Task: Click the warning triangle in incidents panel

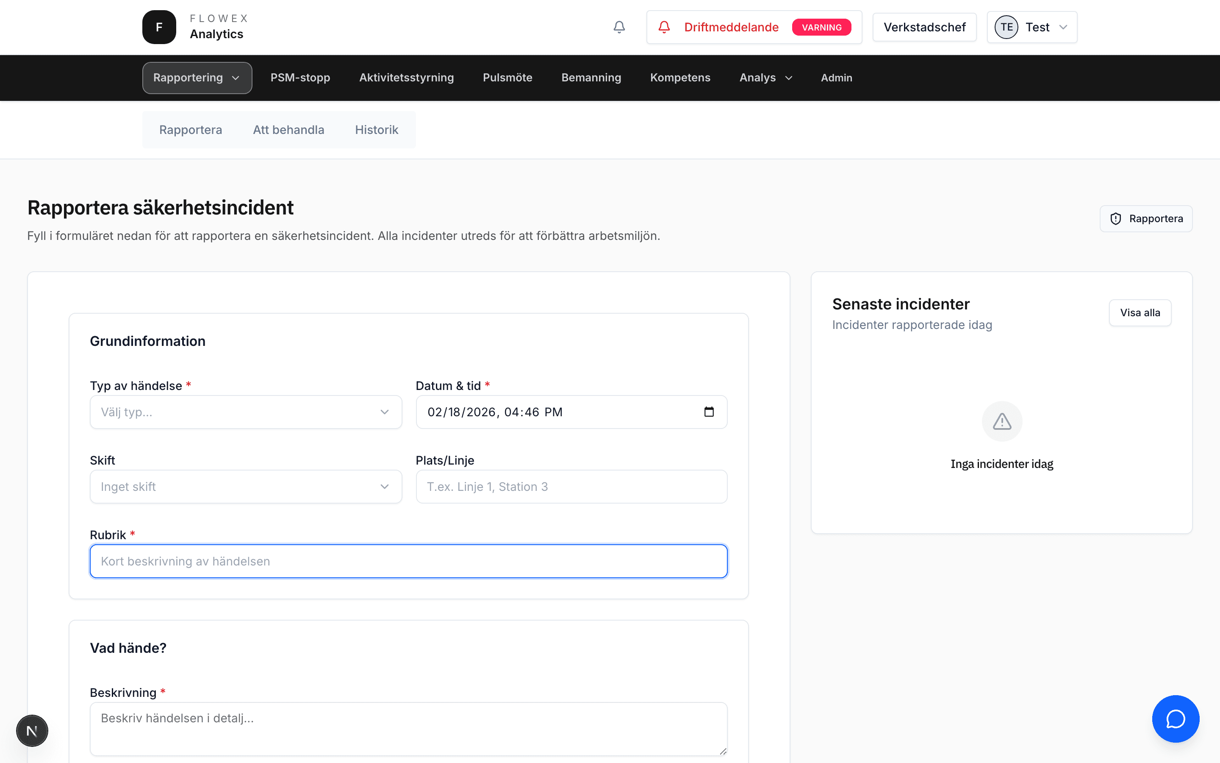Action: [x=1002, y=421]
